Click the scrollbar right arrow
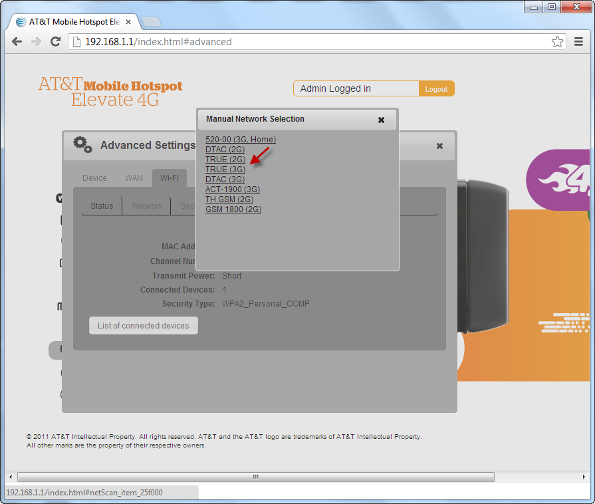 click(584, 477)
